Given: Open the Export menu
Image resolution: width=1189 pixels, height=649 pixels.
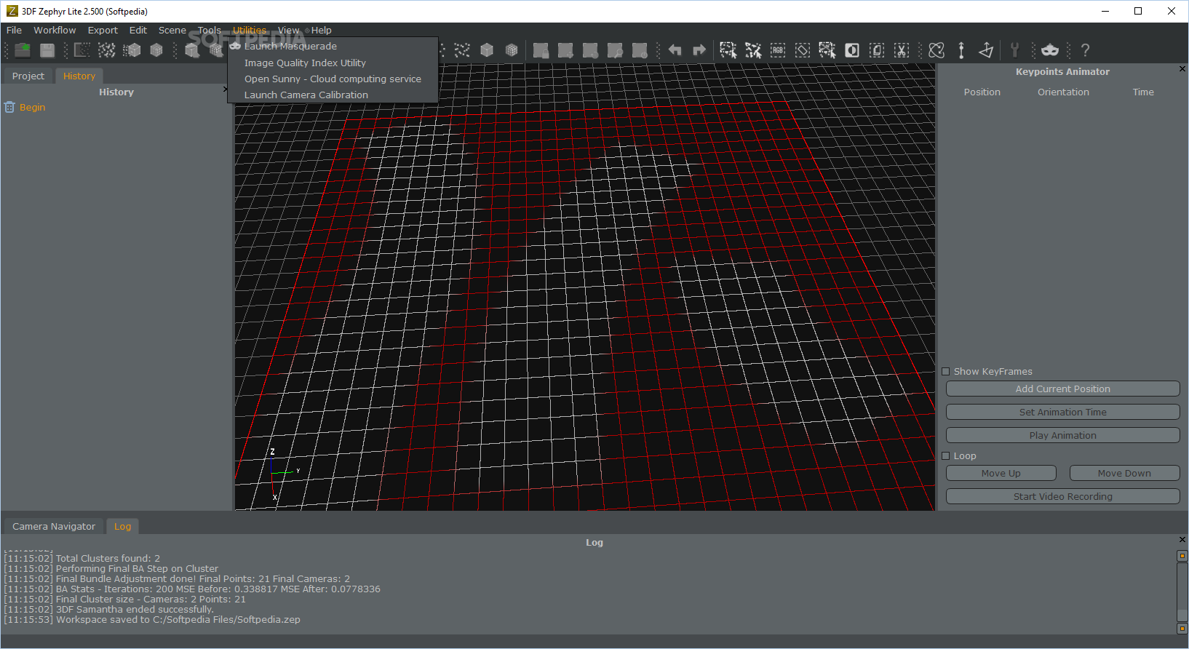Looking at the screenshot, I should pyautogui.click(x=103, y=31).
